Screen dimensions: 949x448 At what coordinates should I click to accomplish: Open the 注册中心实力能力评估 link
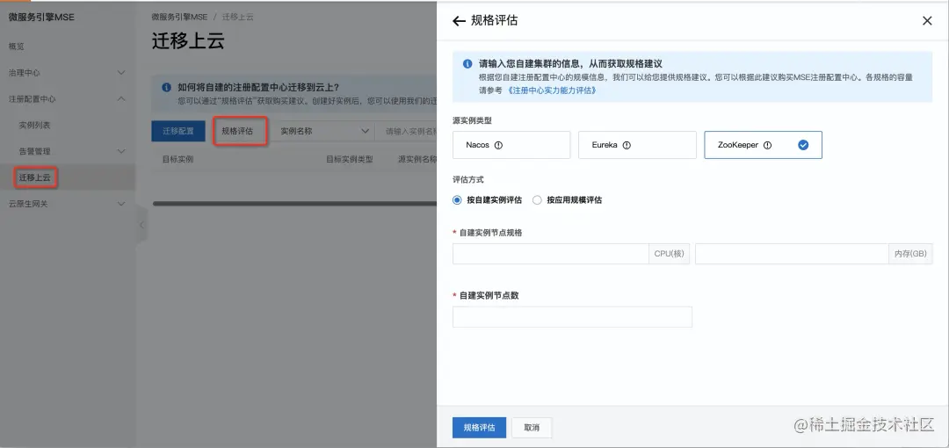[551, 90]
